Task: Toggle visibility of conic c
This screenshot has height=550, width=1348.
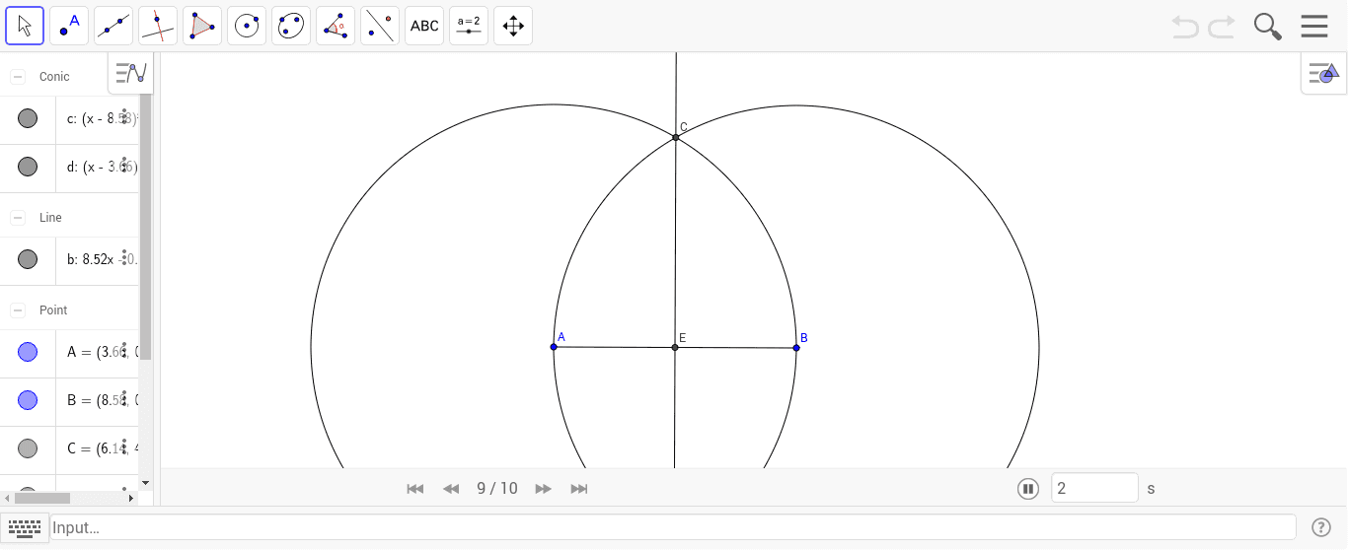Action: click(28, 118)
